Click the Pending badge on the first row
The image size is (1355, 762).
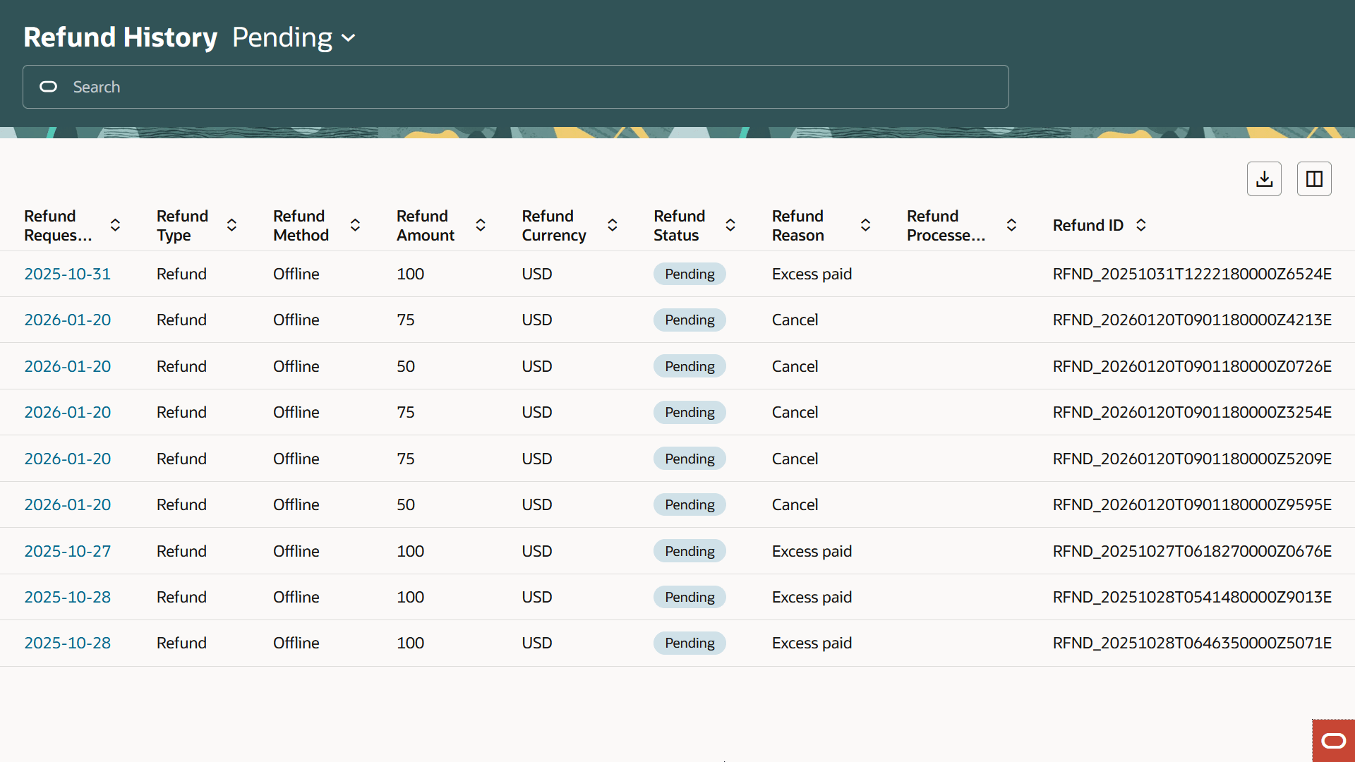coord(689,274)
